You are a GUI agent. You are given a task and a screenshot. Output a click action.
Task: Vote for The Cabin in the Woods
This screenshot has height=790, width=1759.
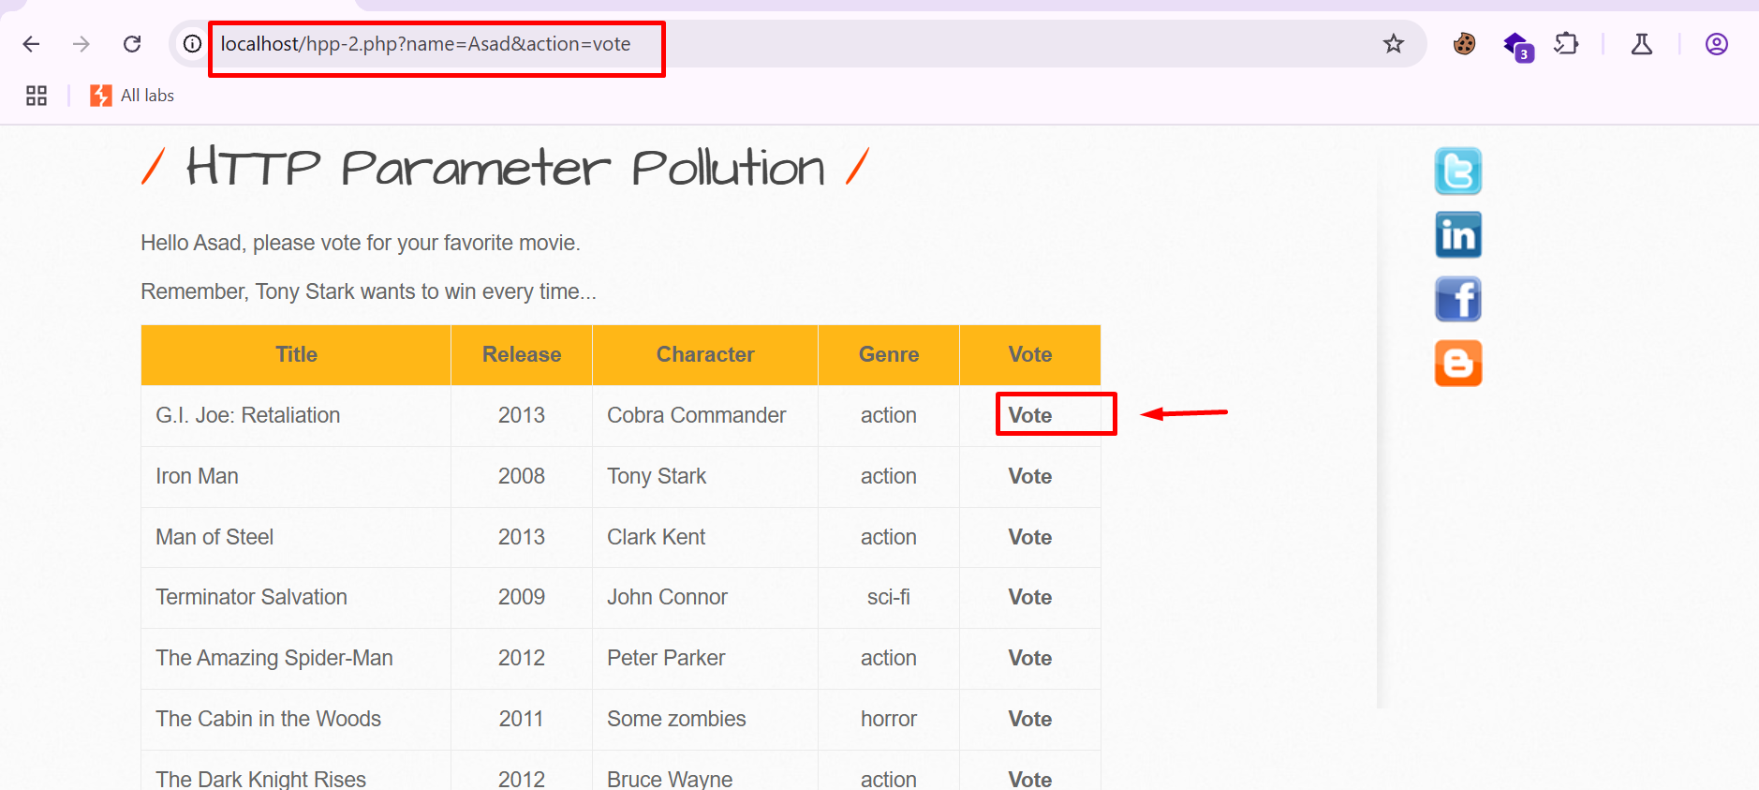[1029, 719]
